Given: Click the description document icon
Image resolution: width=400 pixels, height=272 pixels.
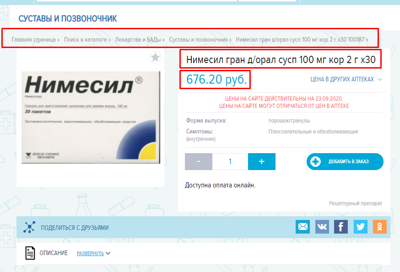Looking at the screenshot, I should coord(30,253).
